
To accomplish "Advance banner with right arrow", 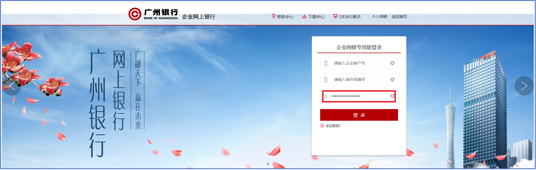I will coord(524,86).
